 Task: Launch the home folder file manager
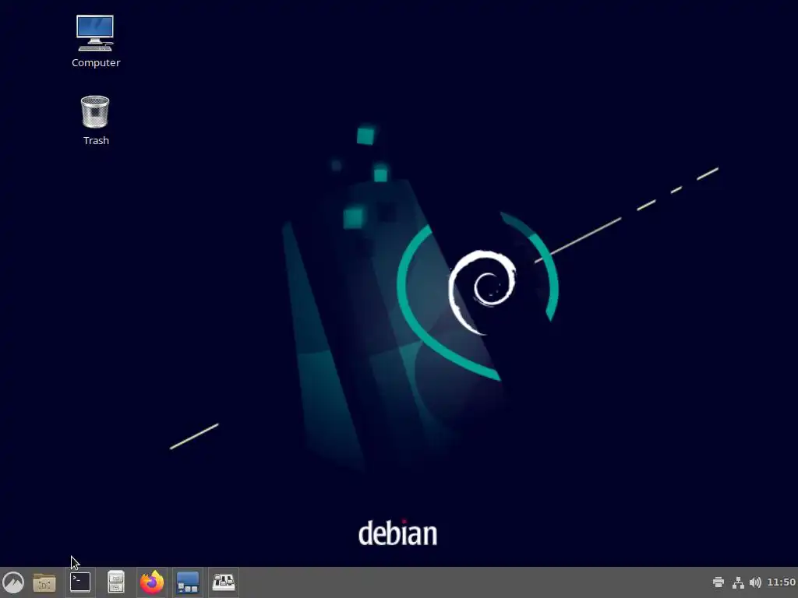[44, 582]
